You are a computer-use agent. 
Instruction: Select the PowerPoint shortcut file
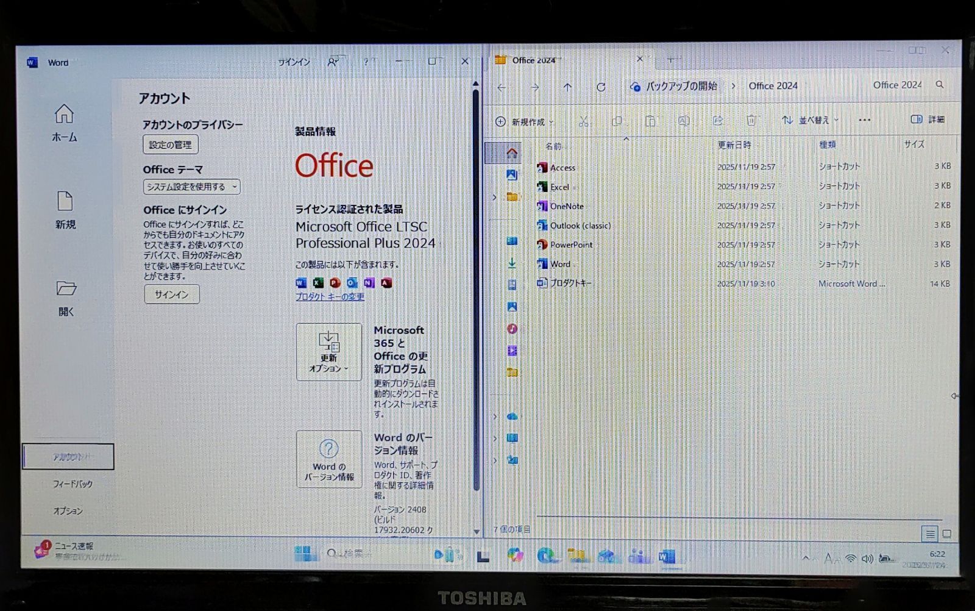coord(743,245)
